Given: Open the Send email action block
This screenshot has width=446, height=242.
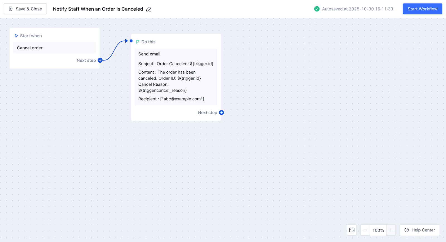Looking at the screenshot, I should coord(149,54).
